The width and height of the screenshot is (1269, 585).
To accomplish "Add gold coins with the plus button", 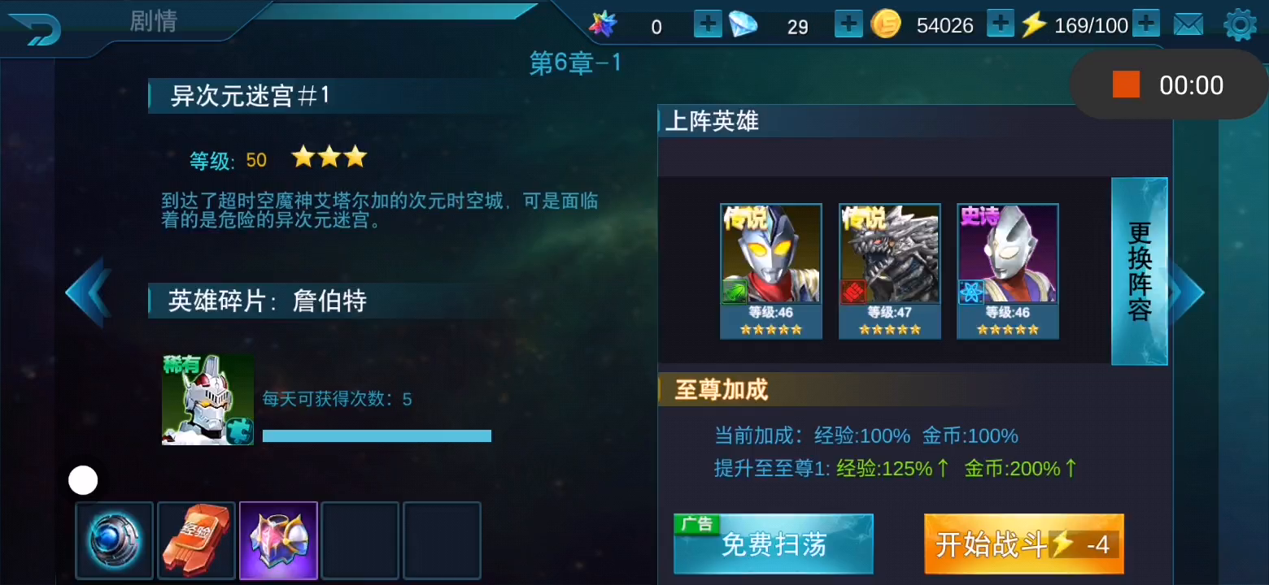I will 1000,24.
